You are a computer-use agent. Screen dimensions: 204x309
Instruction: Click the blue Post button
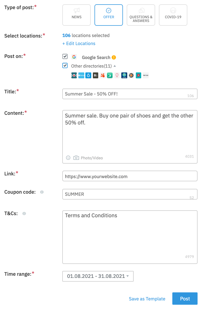tap(185, 299)
